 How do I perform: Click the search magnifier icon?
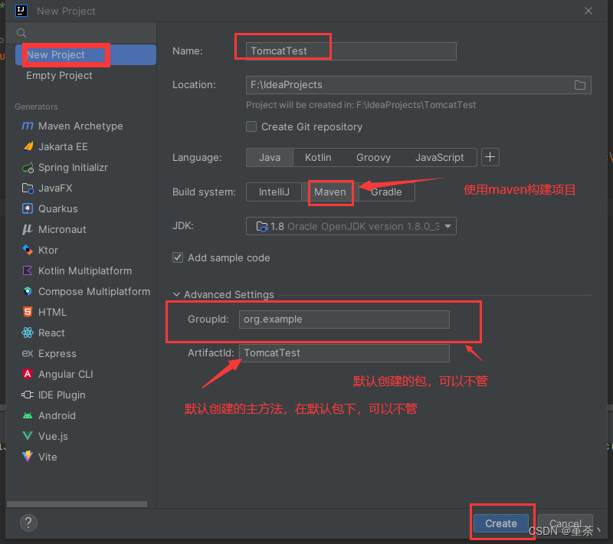pos(21,33)
